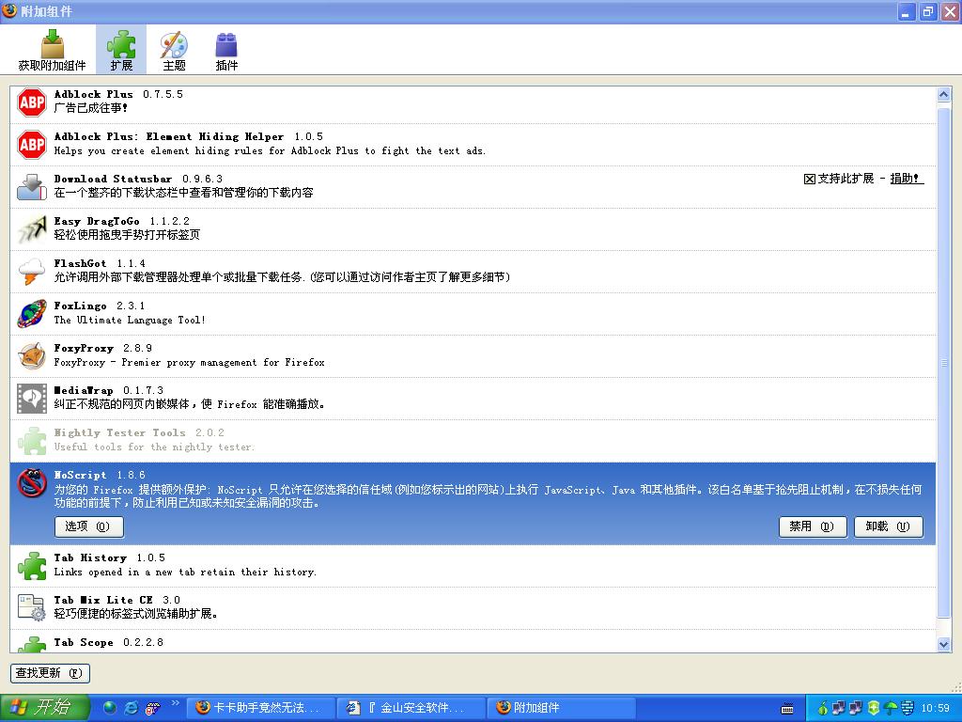
Task: Expand quick launch overflow chevron
Action: [x=176, y=703]
